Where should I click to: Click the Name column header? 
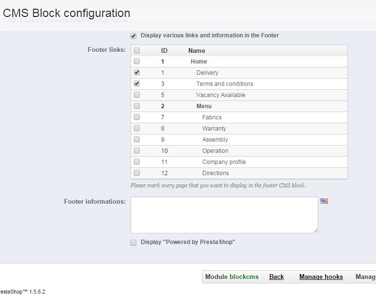[196, 50]
